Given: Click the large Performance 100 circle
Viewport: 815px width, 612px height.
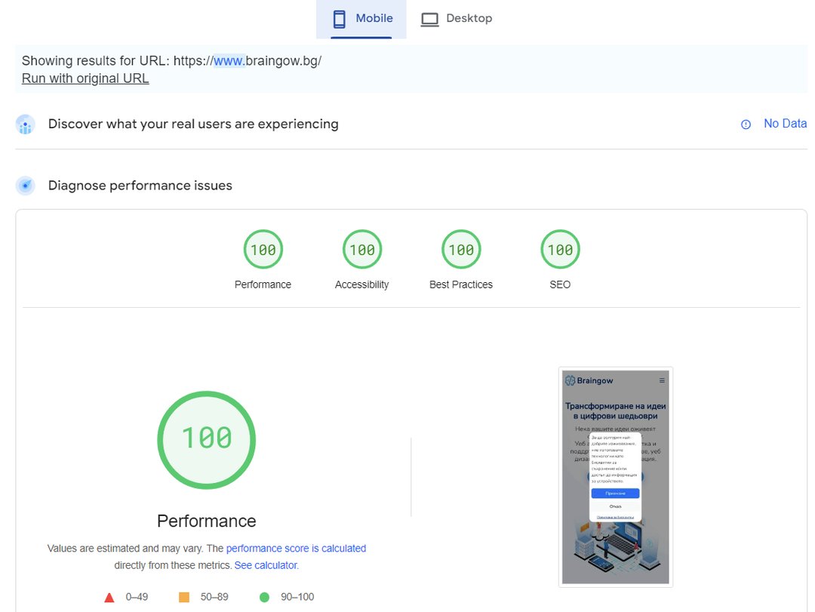Looking at the screenshot, I should (206, 439).
